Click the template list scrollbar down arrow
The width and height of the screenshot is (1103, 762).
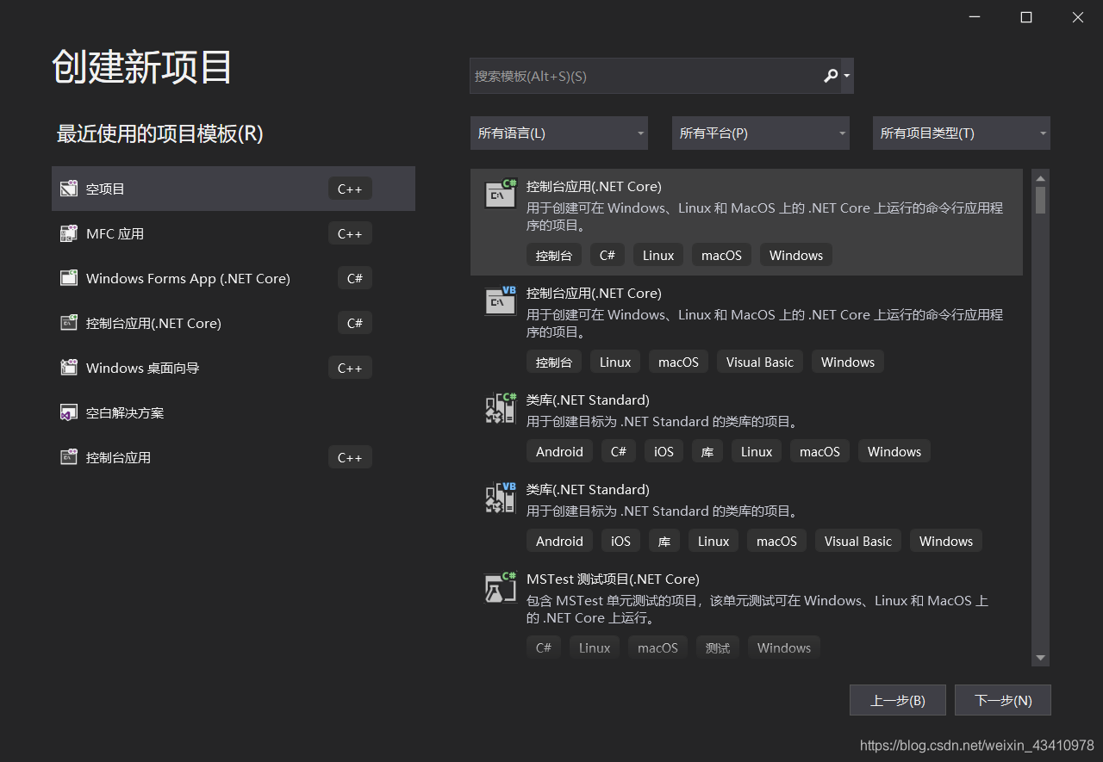[x=1041, y=658]
